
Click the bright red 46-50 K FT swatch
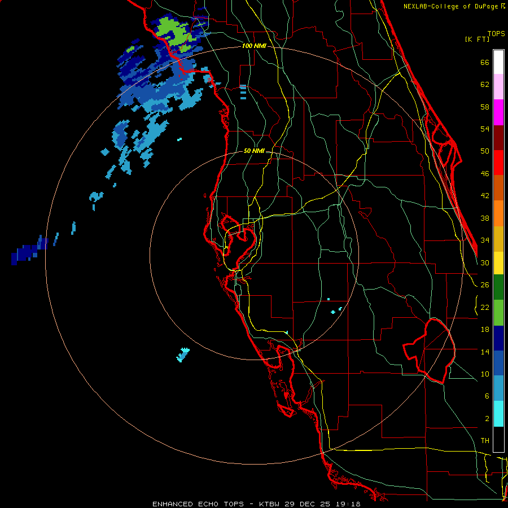498,163
